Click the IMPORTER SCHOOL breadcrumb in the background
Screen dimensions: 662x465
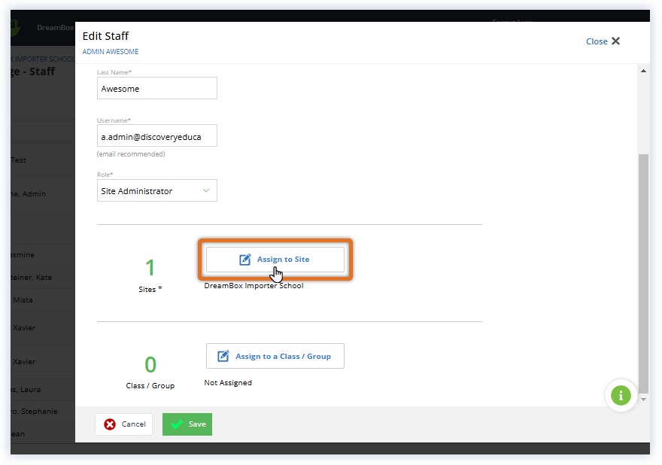(44, 59)
